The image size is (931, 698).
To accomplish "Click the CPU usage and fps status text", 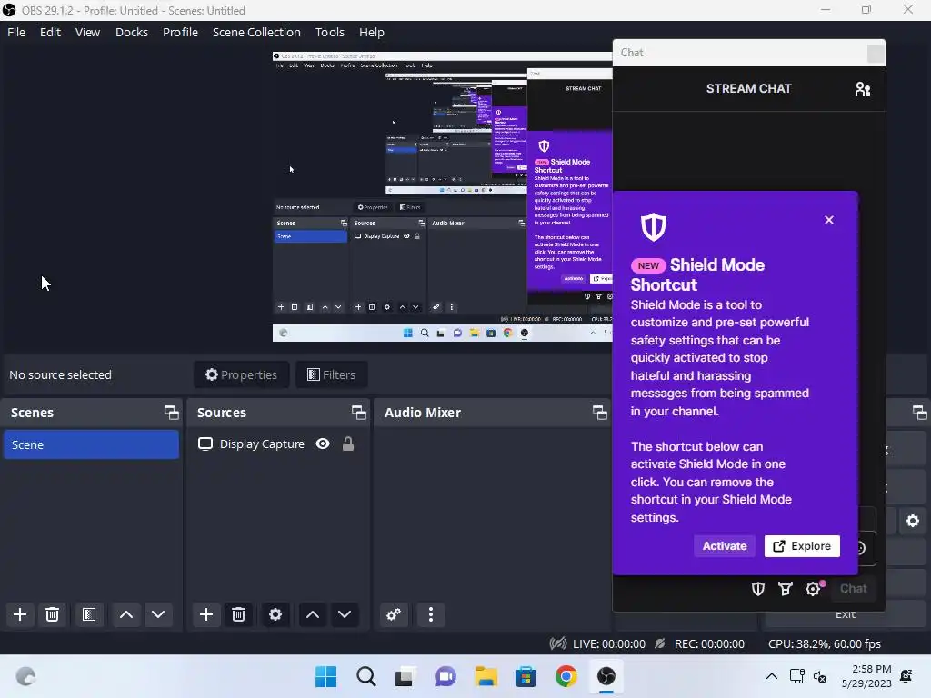I will point(824,644).
